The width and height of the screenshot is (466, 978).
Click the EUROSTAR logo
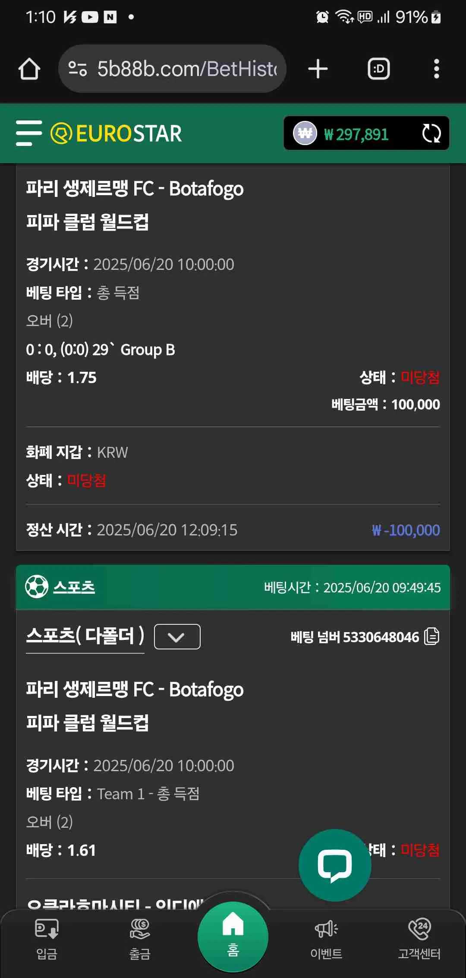point(116,133)
